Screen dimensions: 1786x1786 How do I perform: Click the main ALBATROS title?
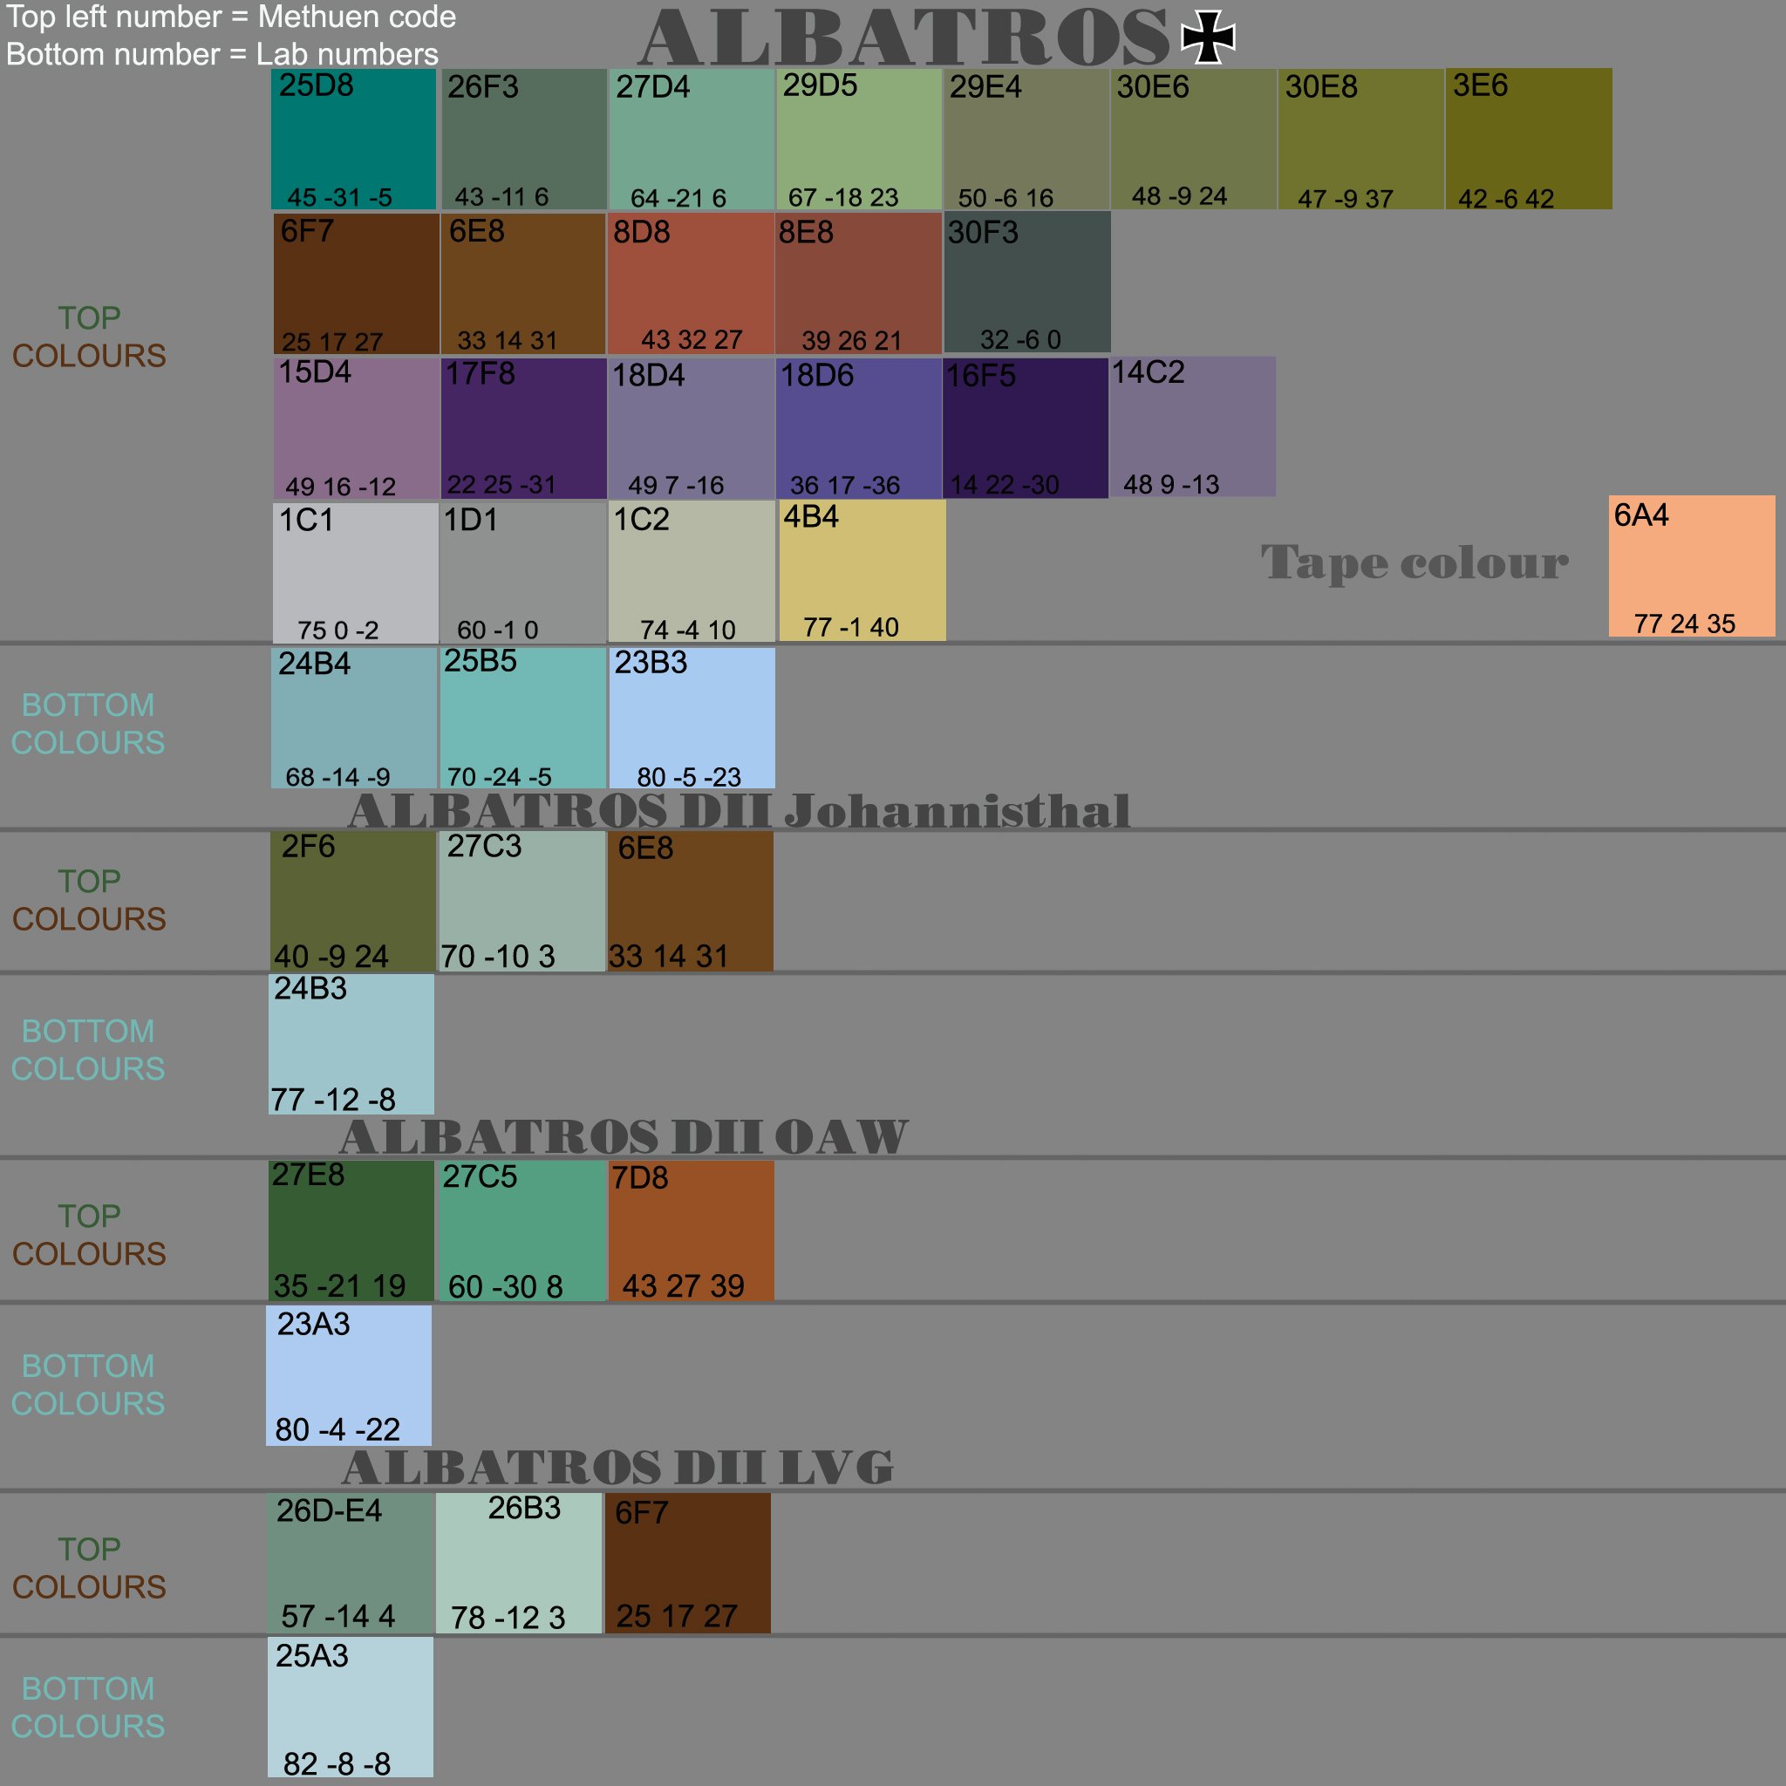pos(905,37)
